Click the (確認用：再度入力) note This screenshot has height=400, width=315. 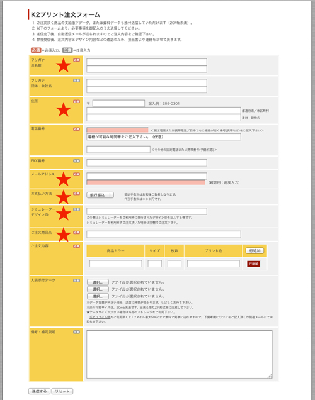click(224, 182)
